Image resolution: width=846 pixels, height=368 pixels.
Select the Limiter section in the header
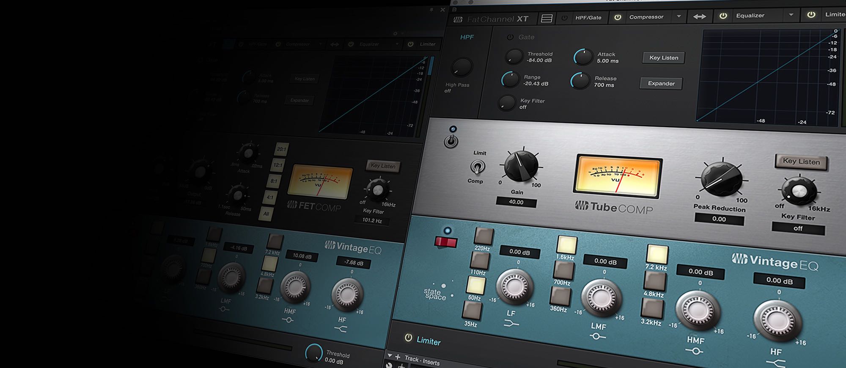click(835, 14)
